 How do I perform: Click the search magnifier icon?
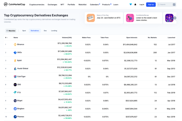point(159,5)
